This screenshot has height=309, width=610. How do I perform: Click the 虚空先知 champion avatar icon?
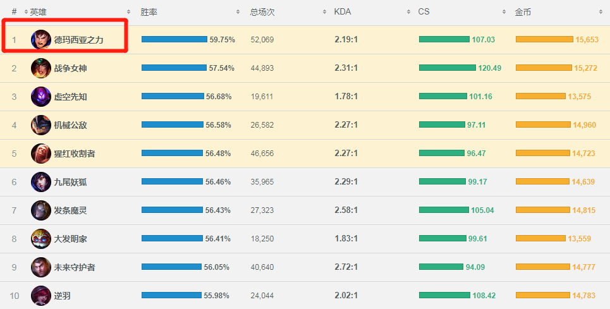pyautogui.click(x=41, y=97)
